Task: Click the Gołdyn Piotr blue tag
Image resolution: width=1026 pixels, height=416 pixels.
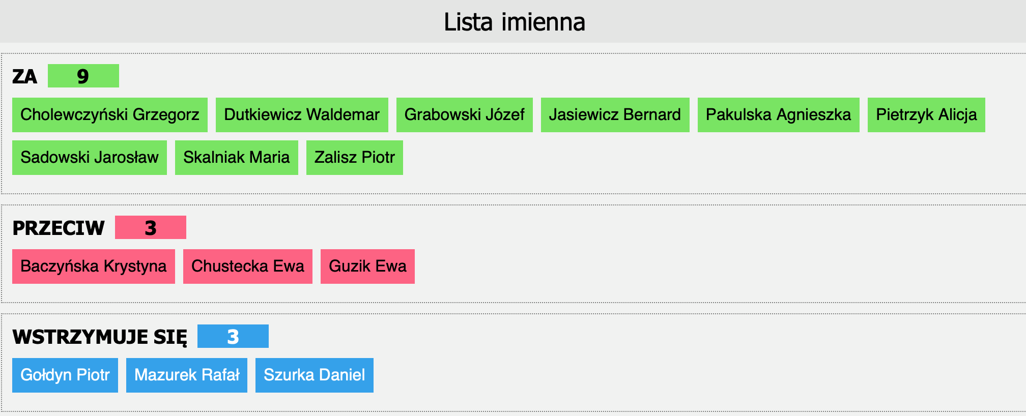Action: pos(65,375)
